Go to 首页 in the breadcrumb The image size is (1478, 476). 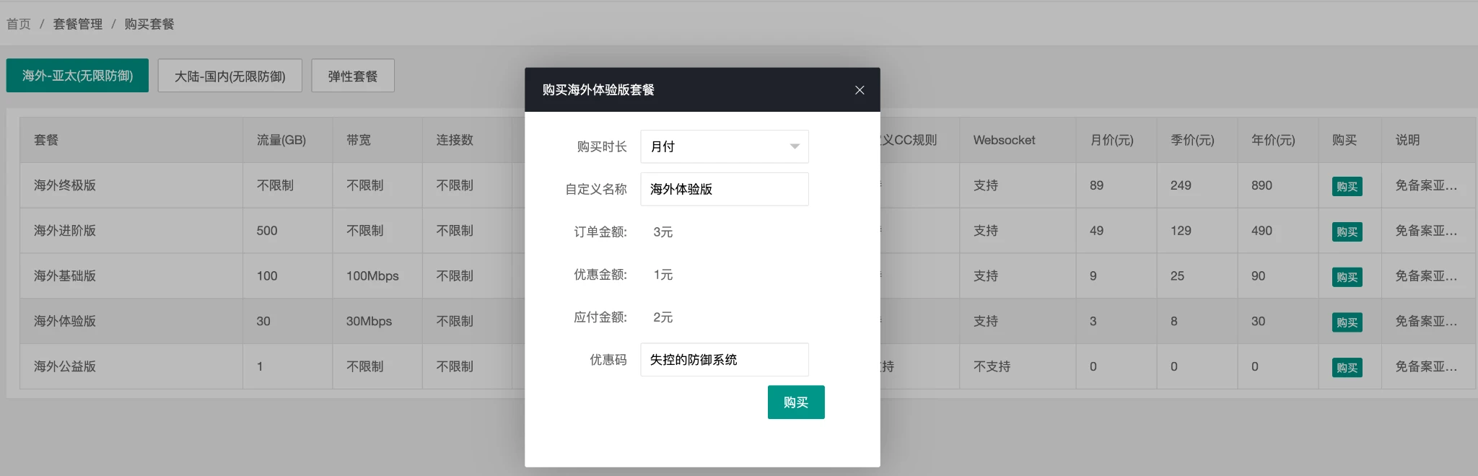point(19,24)
